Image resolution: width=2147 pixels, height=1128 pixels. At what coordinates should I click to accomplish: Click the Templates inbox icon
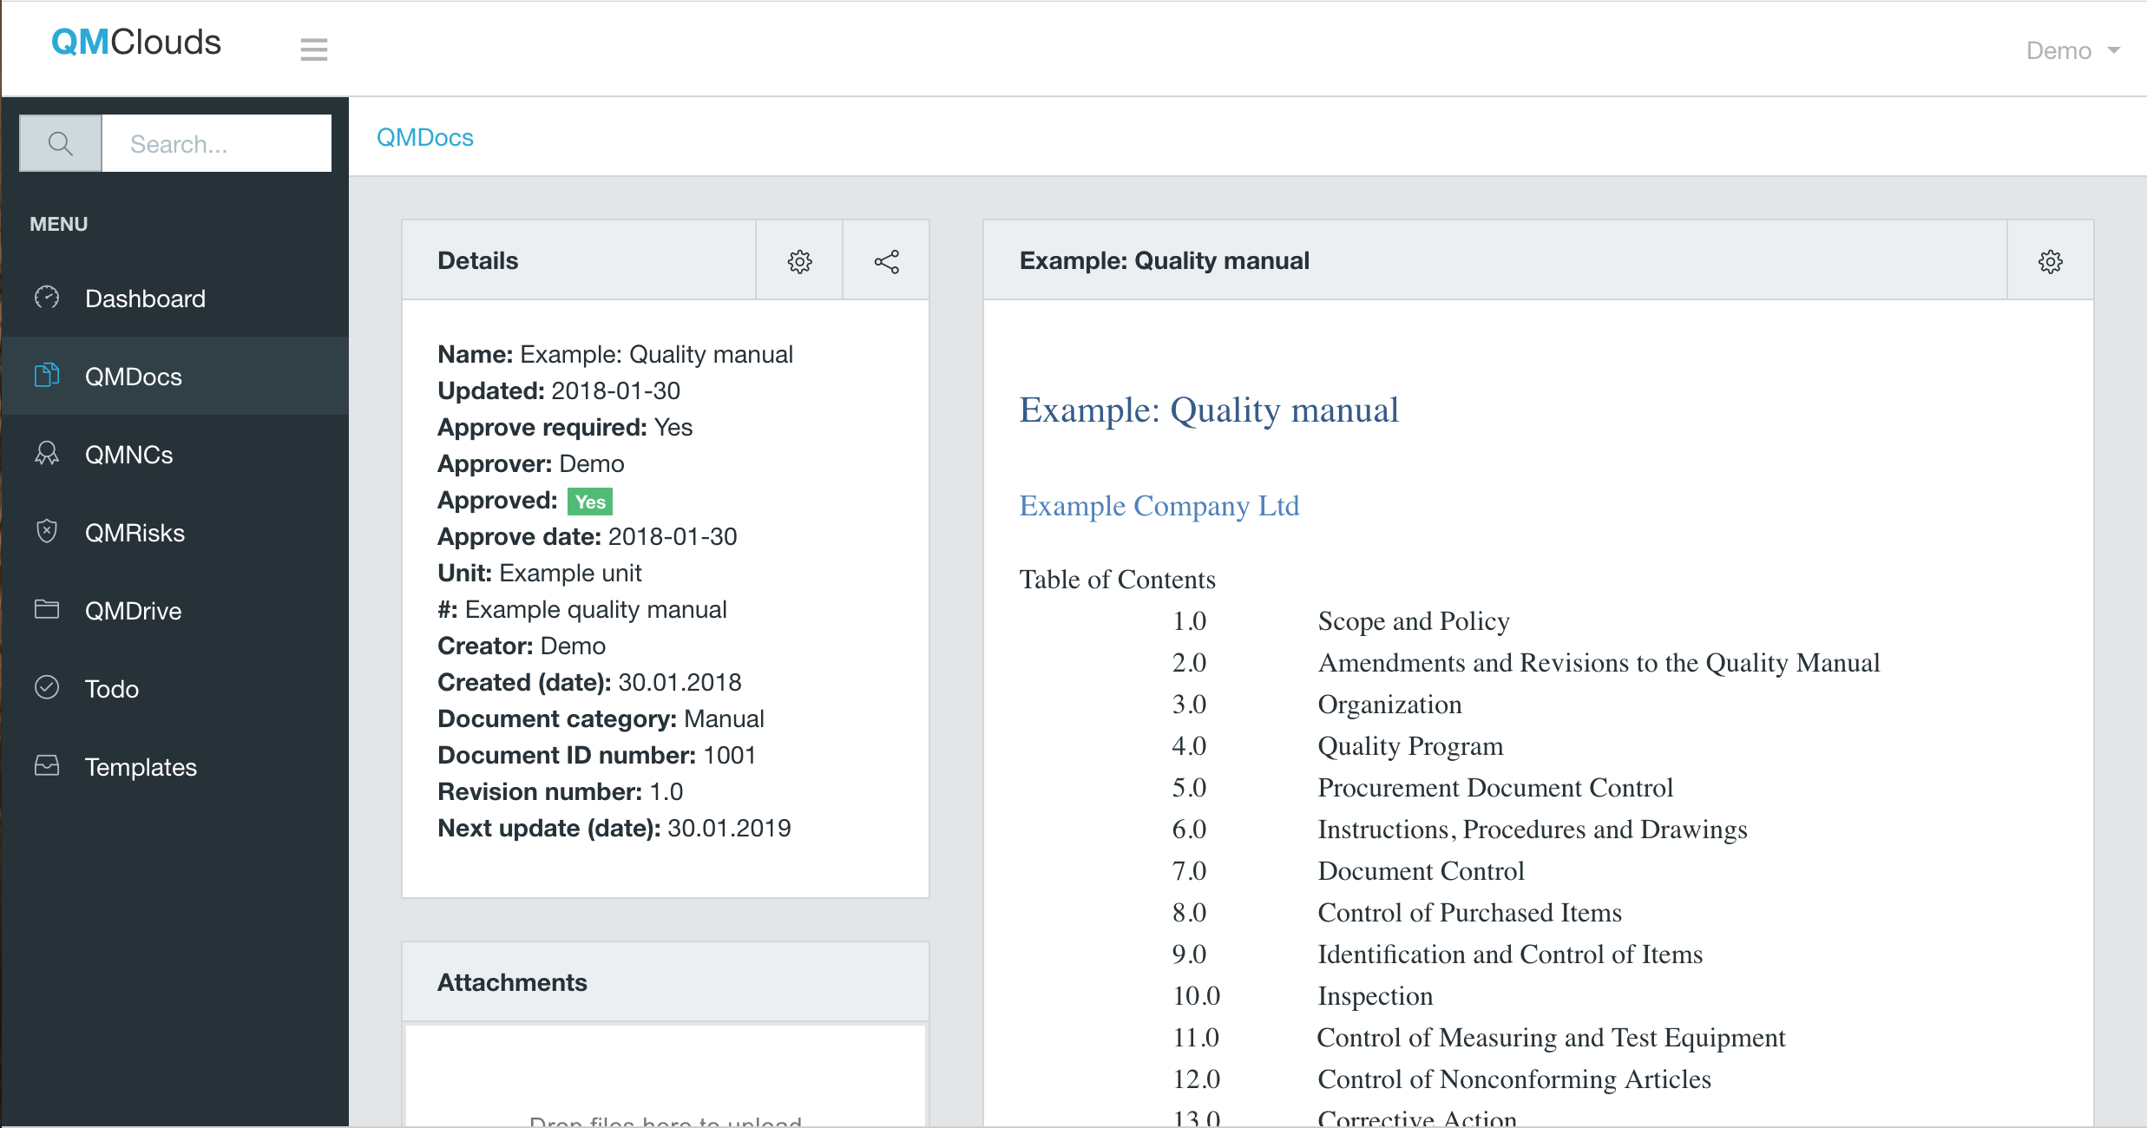[47, 765]
